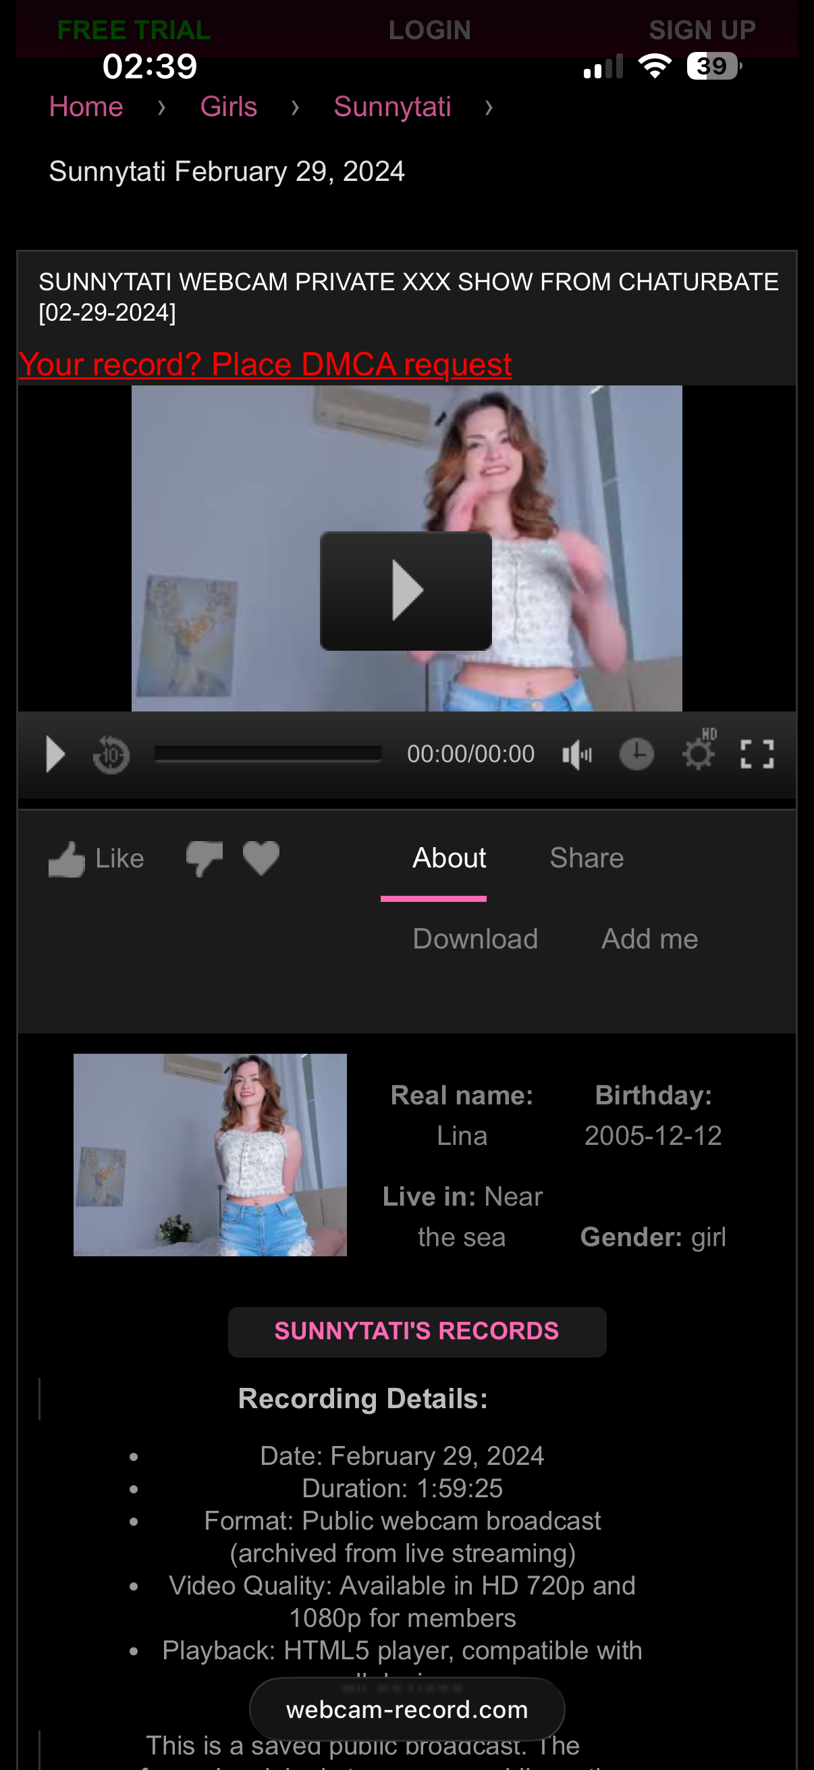The height and width of the screenshot is (1770, 814).
Task: Click the large play button on the video
Action: pyautogui.click(x=406, y=590)
